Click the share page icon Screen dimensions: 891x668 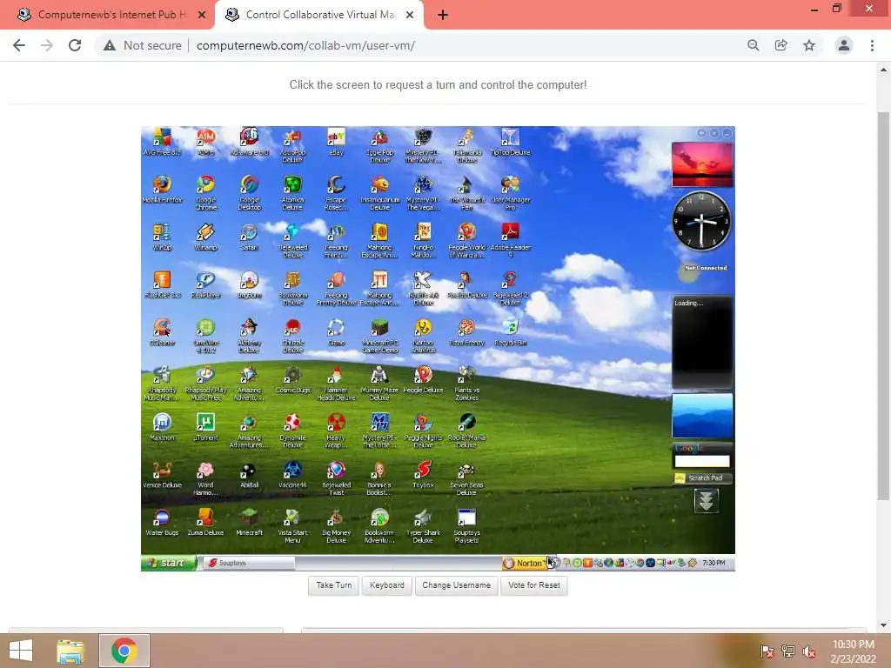(781, 45)
